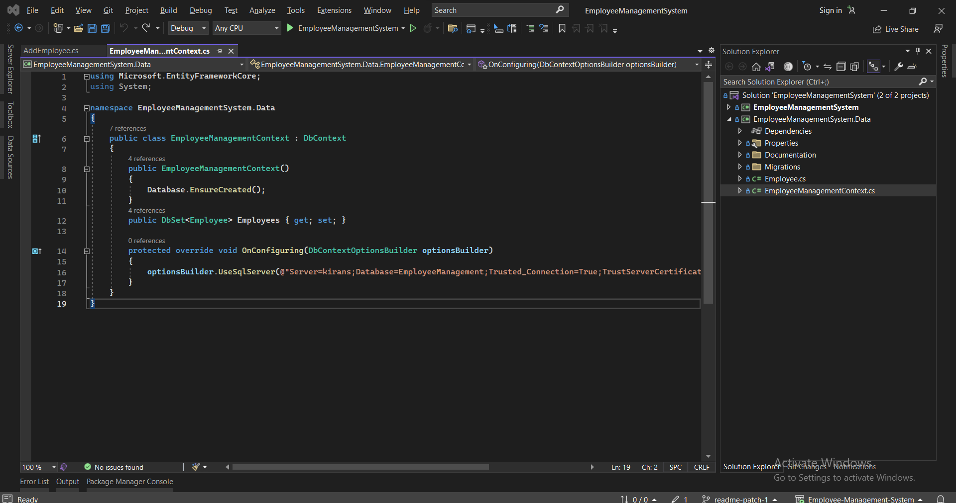Image resolution: width=956 pixels, height=503 pixels.
Task: Click the Preview Selected Items icon
Action: [913, 67]
